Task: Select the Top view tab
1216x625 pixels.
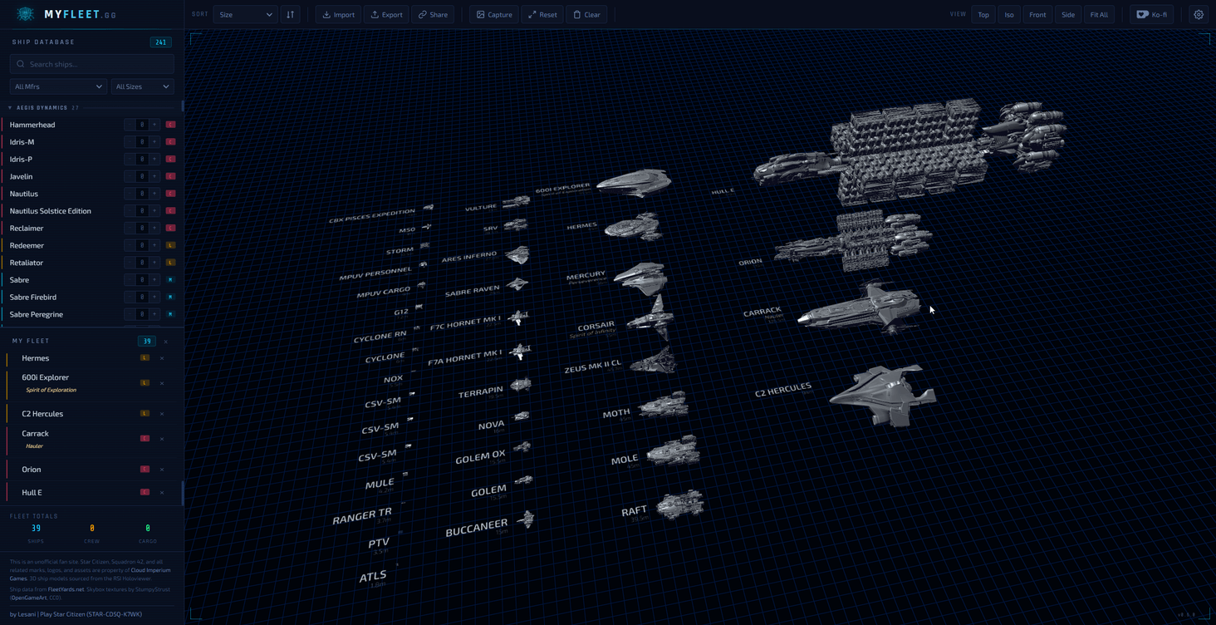Action: [983, 14]
